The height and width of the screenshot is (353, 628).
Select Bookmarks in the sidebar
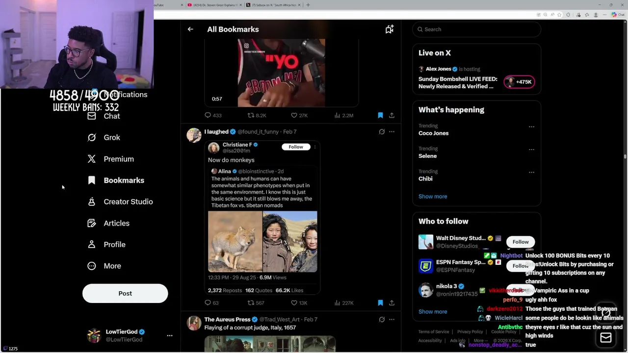116,180
